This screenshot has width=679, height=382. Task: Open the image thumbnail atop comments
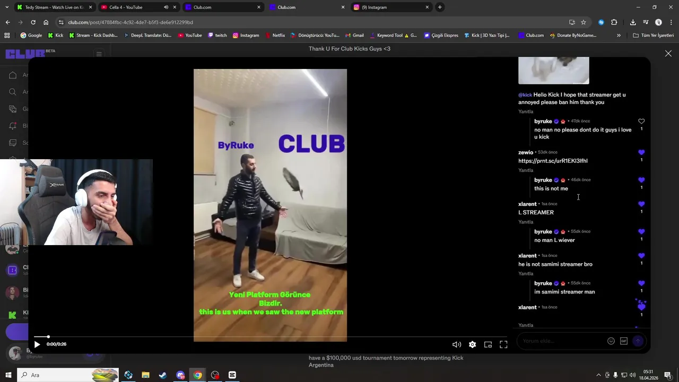[553, 70]
